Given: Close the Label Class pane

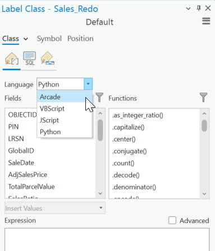Looking at the screenshot, I should tap(208, 8).
